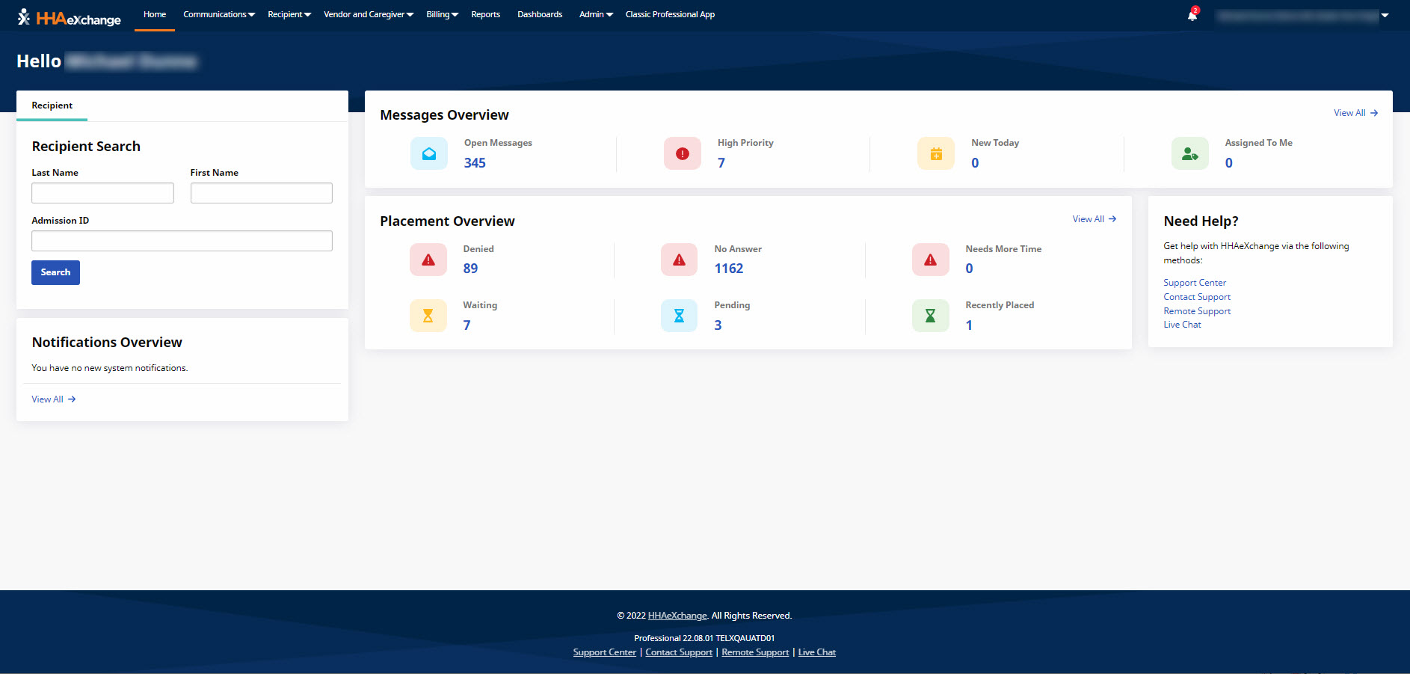This screenshot has width=1410, height=674.
Task: Click the No Answer count 1162
Action: tap(729, 269)
